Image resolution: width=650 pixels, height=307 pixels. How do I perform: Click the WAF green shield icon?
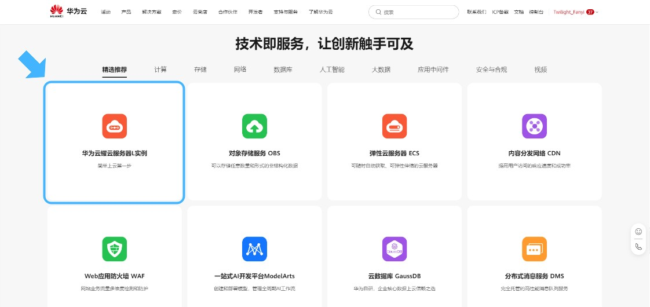click(114, 249)
